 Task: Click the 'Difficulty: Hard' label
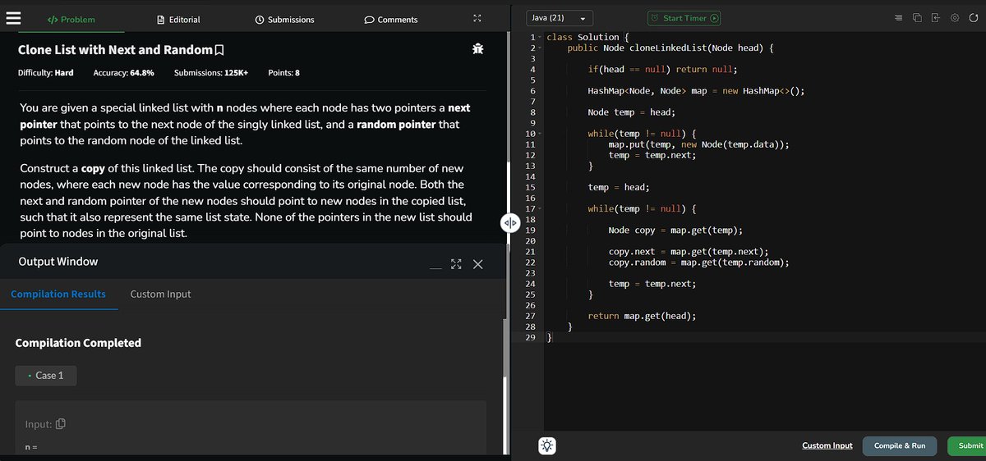45,73
